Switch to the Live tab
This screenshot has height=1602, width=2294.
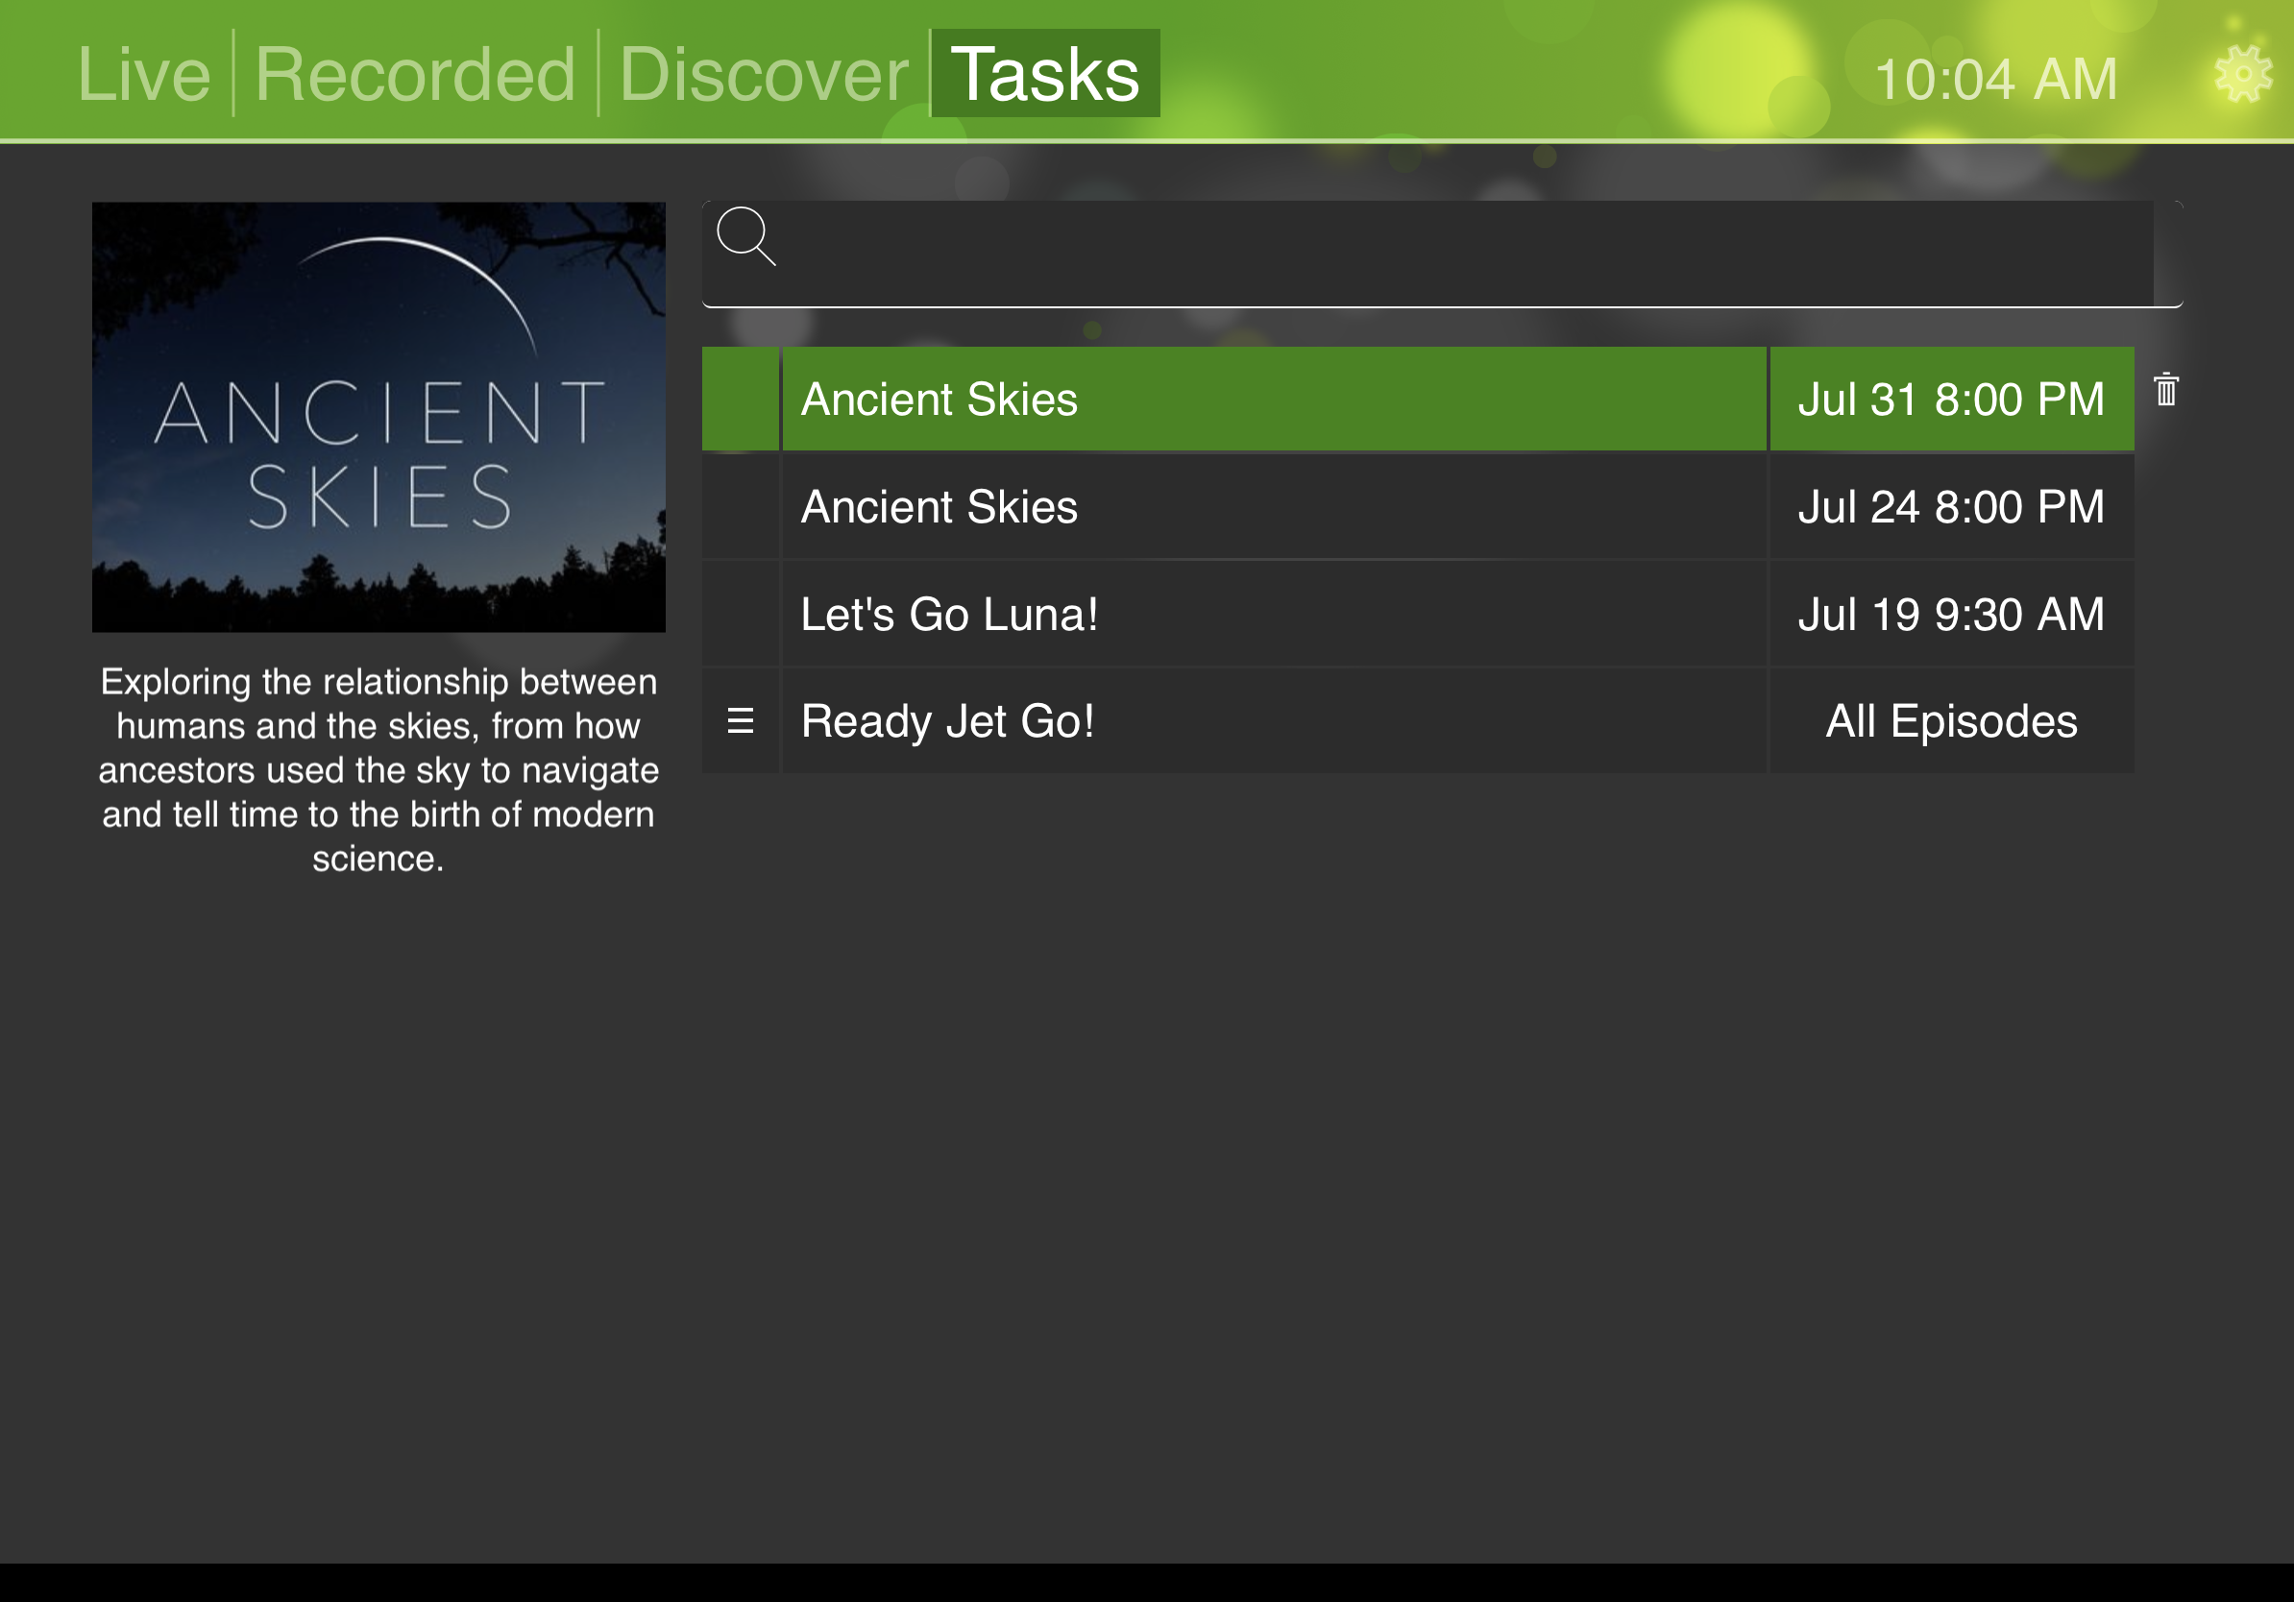tap(144, 75)
